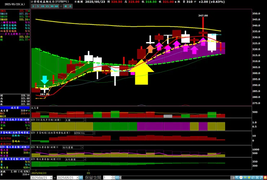Click GO button next to 保留空間 field
The image size is (267, 180).
click(117, 177)
